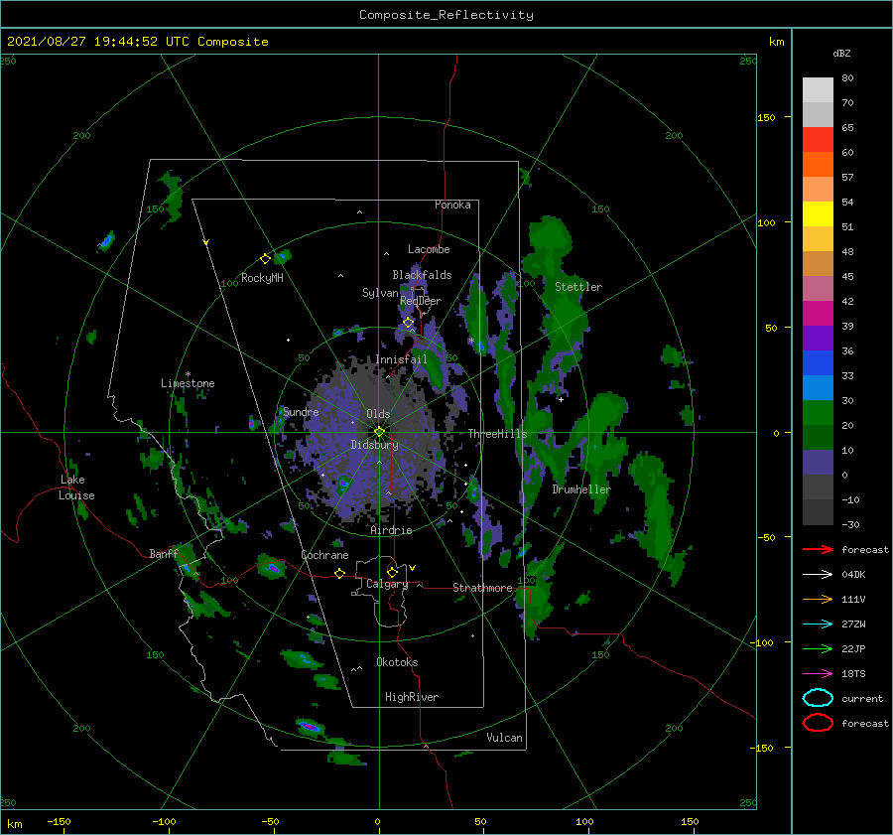Click the Sundre label
This screenshot has width=893, height=835.
click(301, 412)
